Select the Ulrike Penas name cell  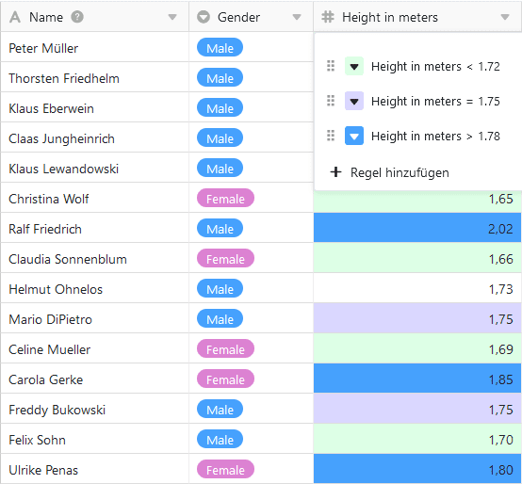point(95,469)
